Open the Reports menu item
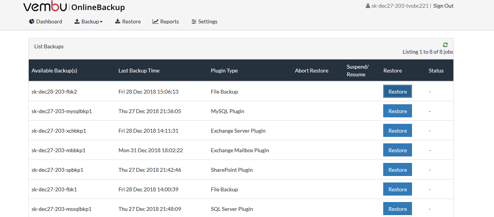Viewport: 494px width, 217px height. (x=166, y=21)
